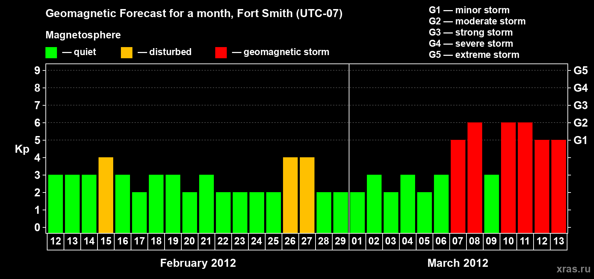Select the green bar for February 21
594x279 pixels.
(207, 204)
